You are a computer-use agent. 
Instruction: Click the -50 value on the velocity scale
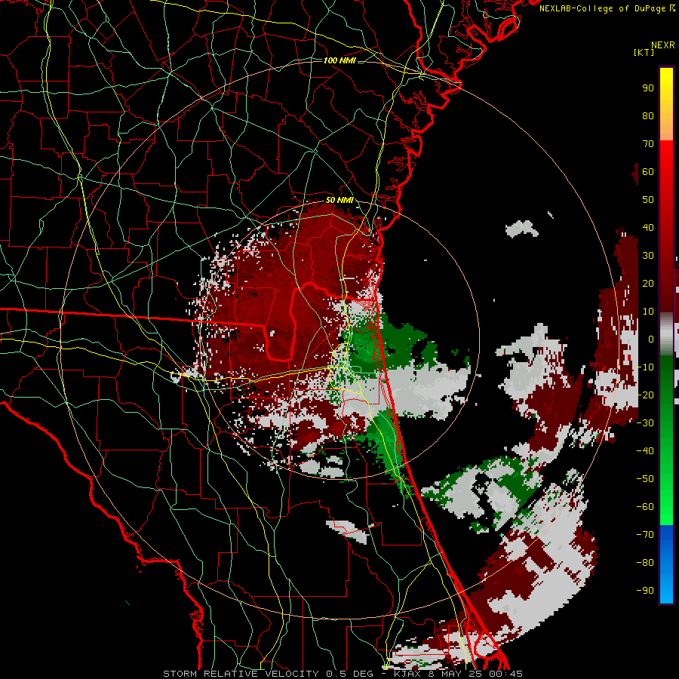tap(645, 479)
